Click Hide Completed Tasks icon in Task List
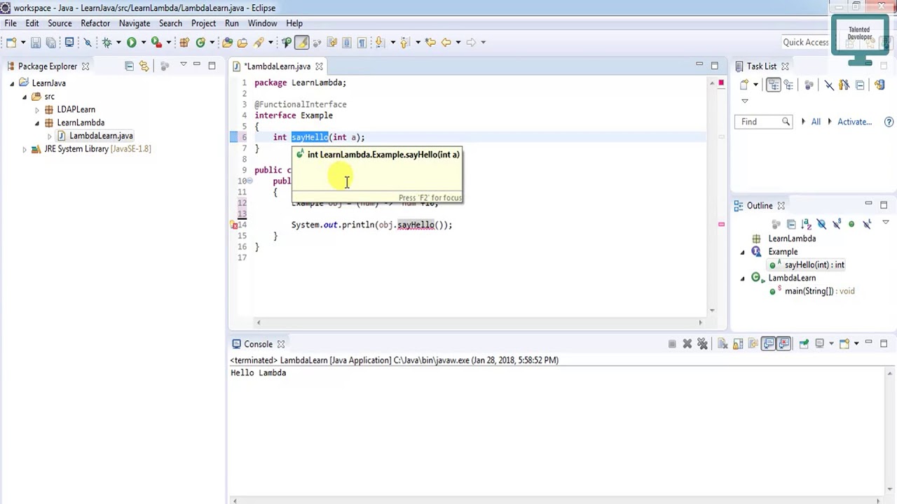This screenshot has width=897, height=504. pos(829,85)
